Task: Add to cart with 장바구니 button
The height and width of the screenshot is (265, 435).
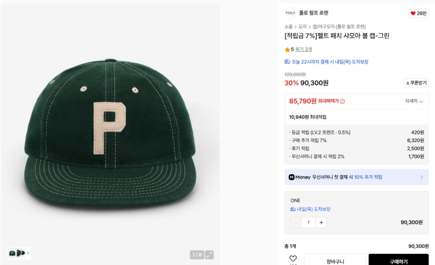Action: click(x=335, y=261)
